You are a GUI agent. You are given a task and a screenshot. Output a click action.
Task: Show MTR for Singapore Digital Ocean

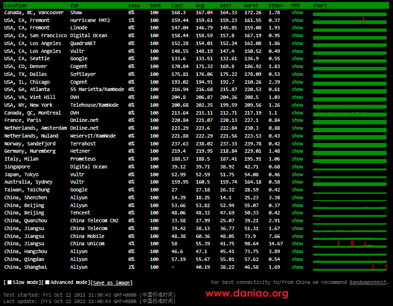(x=297, y=166)
